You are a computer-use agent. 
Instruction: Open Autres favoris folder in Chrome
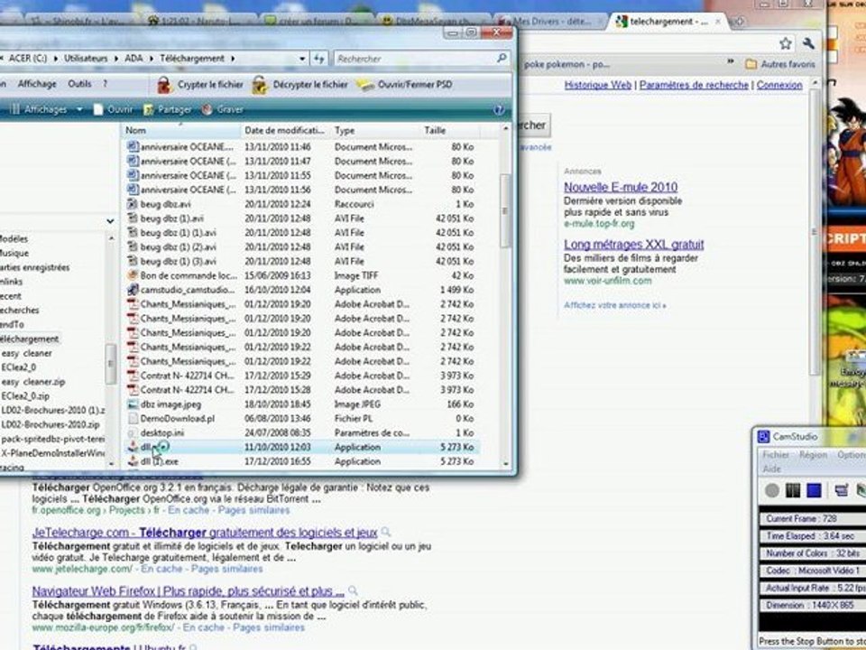tap(779, 64)
